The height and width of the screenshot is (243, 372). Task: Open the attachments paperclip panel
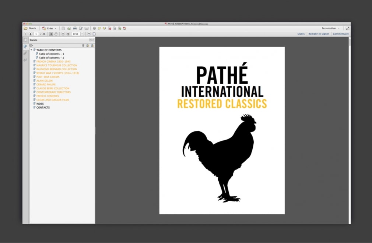point(25,53)
